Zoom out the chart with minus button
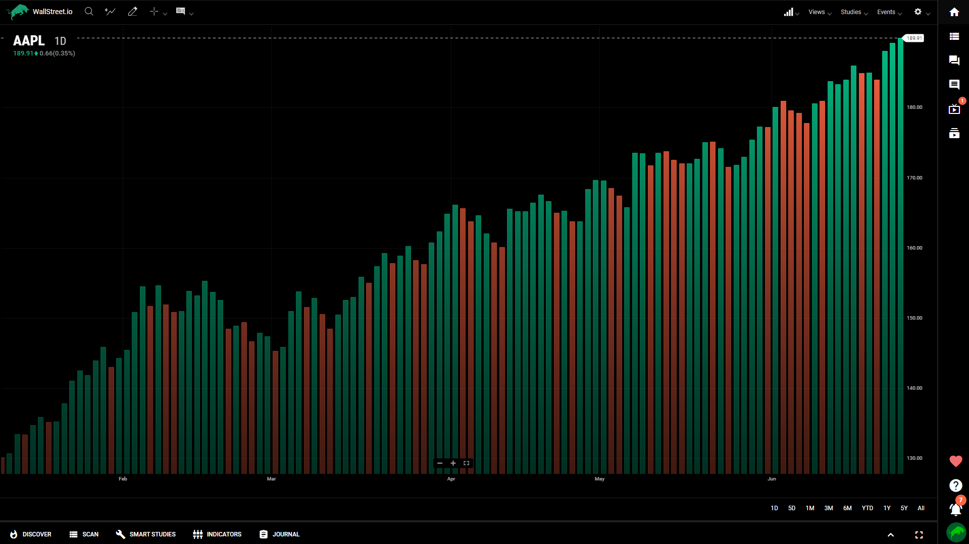The image size is (969, 544). [x=440, y=463]
